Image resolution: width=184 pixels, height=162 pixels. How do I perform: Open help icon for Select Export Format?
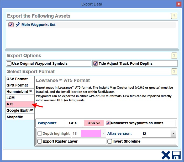point(174,71)
